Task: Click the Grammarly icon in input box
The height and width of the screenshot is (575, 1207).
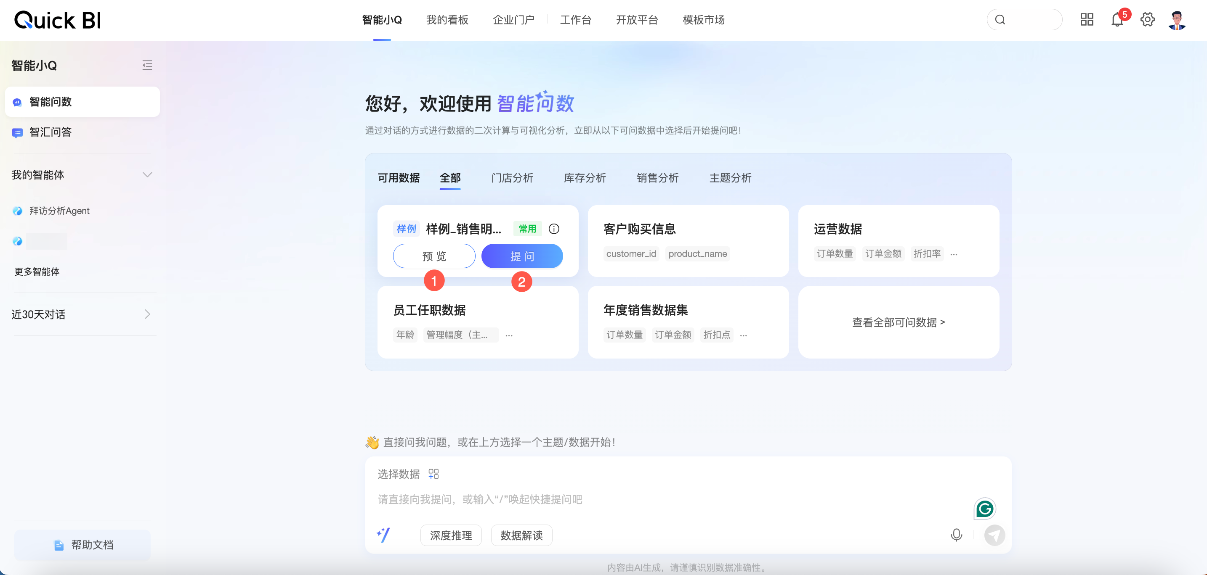Action: pyautogui.click(x=984, y=509)
